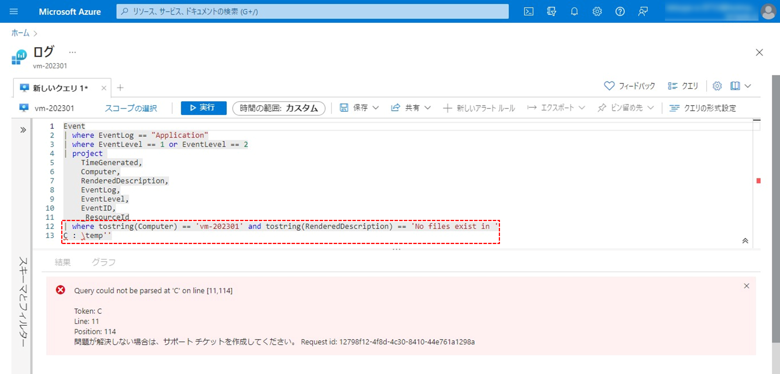Click the エクスポート button

[x=551, y=108]
